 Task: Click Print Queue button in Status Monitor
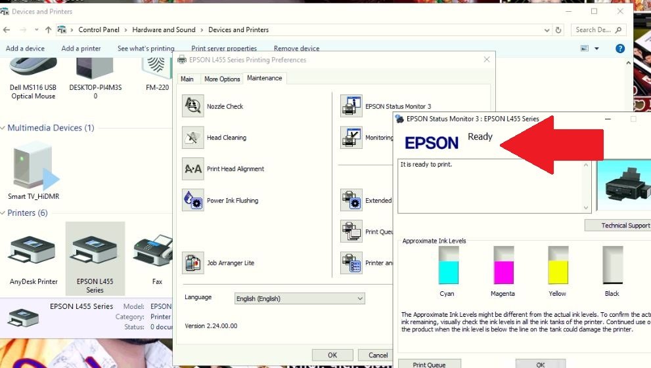[x=430, y=364]
